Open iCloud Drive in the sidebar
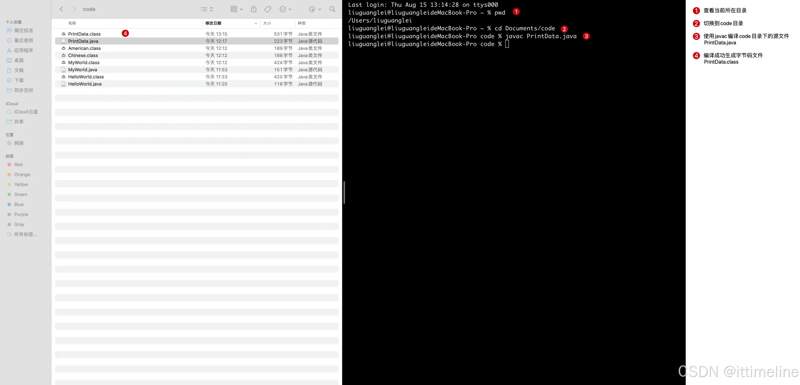Image resolution: width=800 pixels, height=385 pixels. pos(26,112)
